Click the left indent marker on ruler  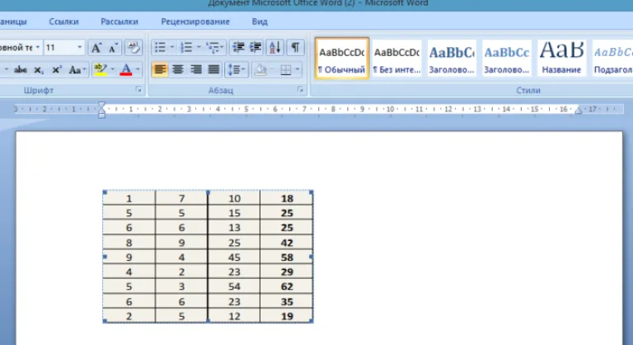(x=101, y=110)
